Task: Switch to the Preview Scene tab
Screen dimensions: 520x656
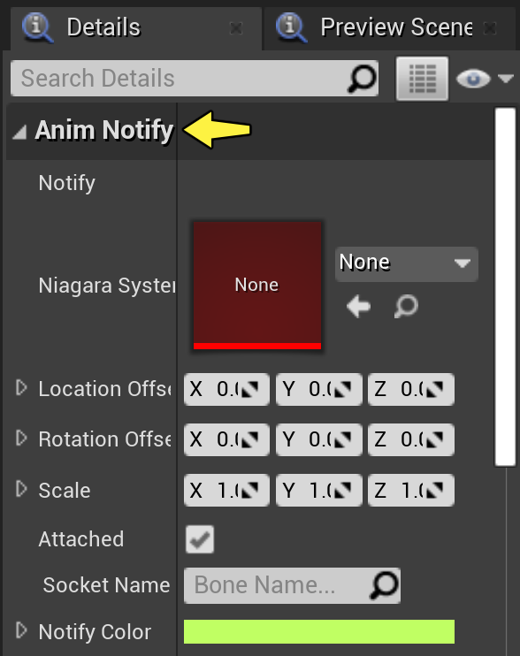Action: [389, 28]
